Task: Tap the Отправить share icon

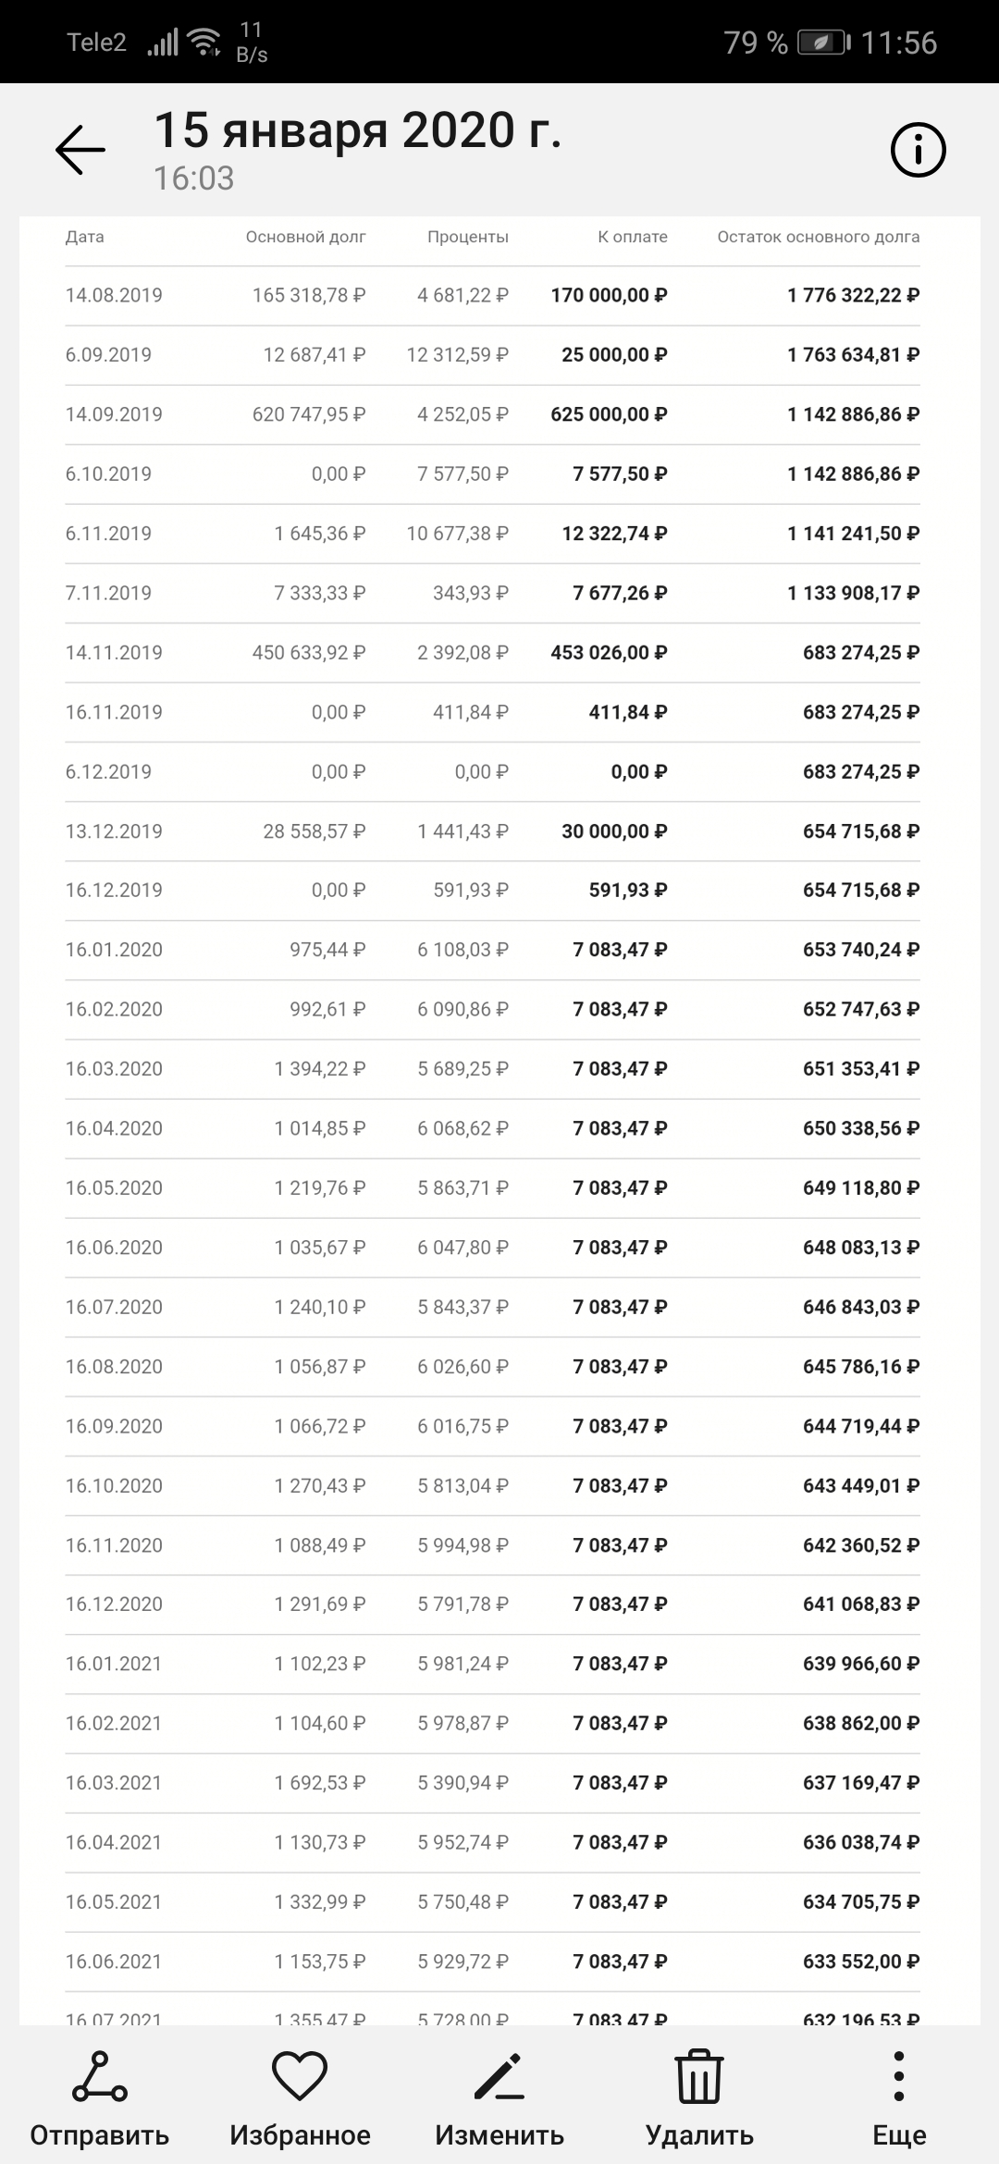Action: pos(99,2077)
